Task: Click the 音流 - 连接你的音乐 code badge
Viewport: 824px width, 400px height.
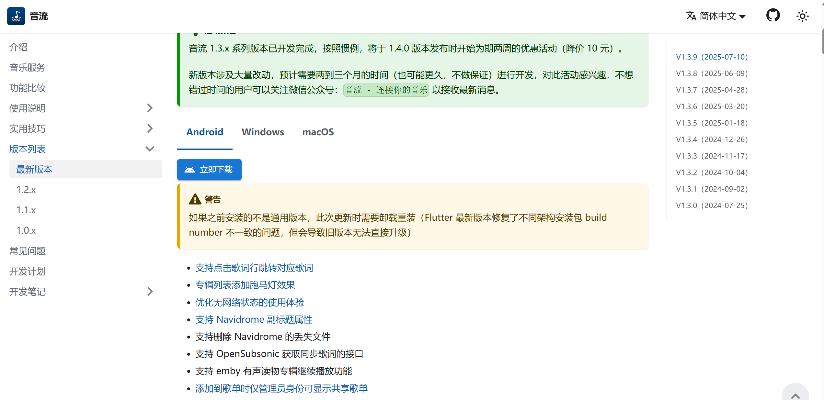Action: (386, 90)
